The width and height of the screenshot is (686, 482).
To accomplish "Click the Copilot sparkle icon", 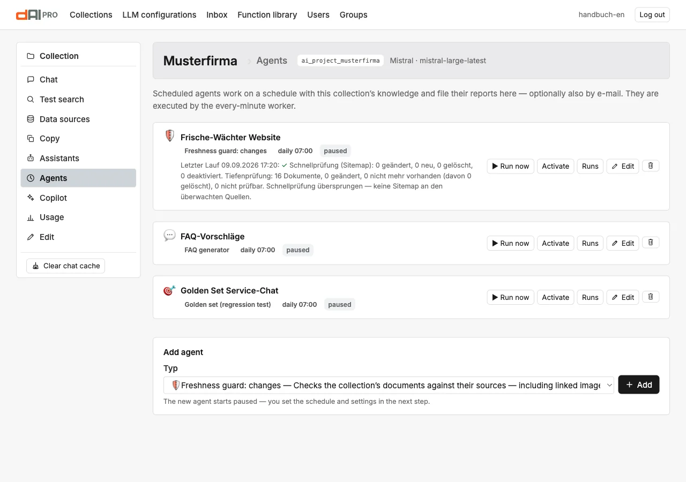I will click(x=31, y=198).
